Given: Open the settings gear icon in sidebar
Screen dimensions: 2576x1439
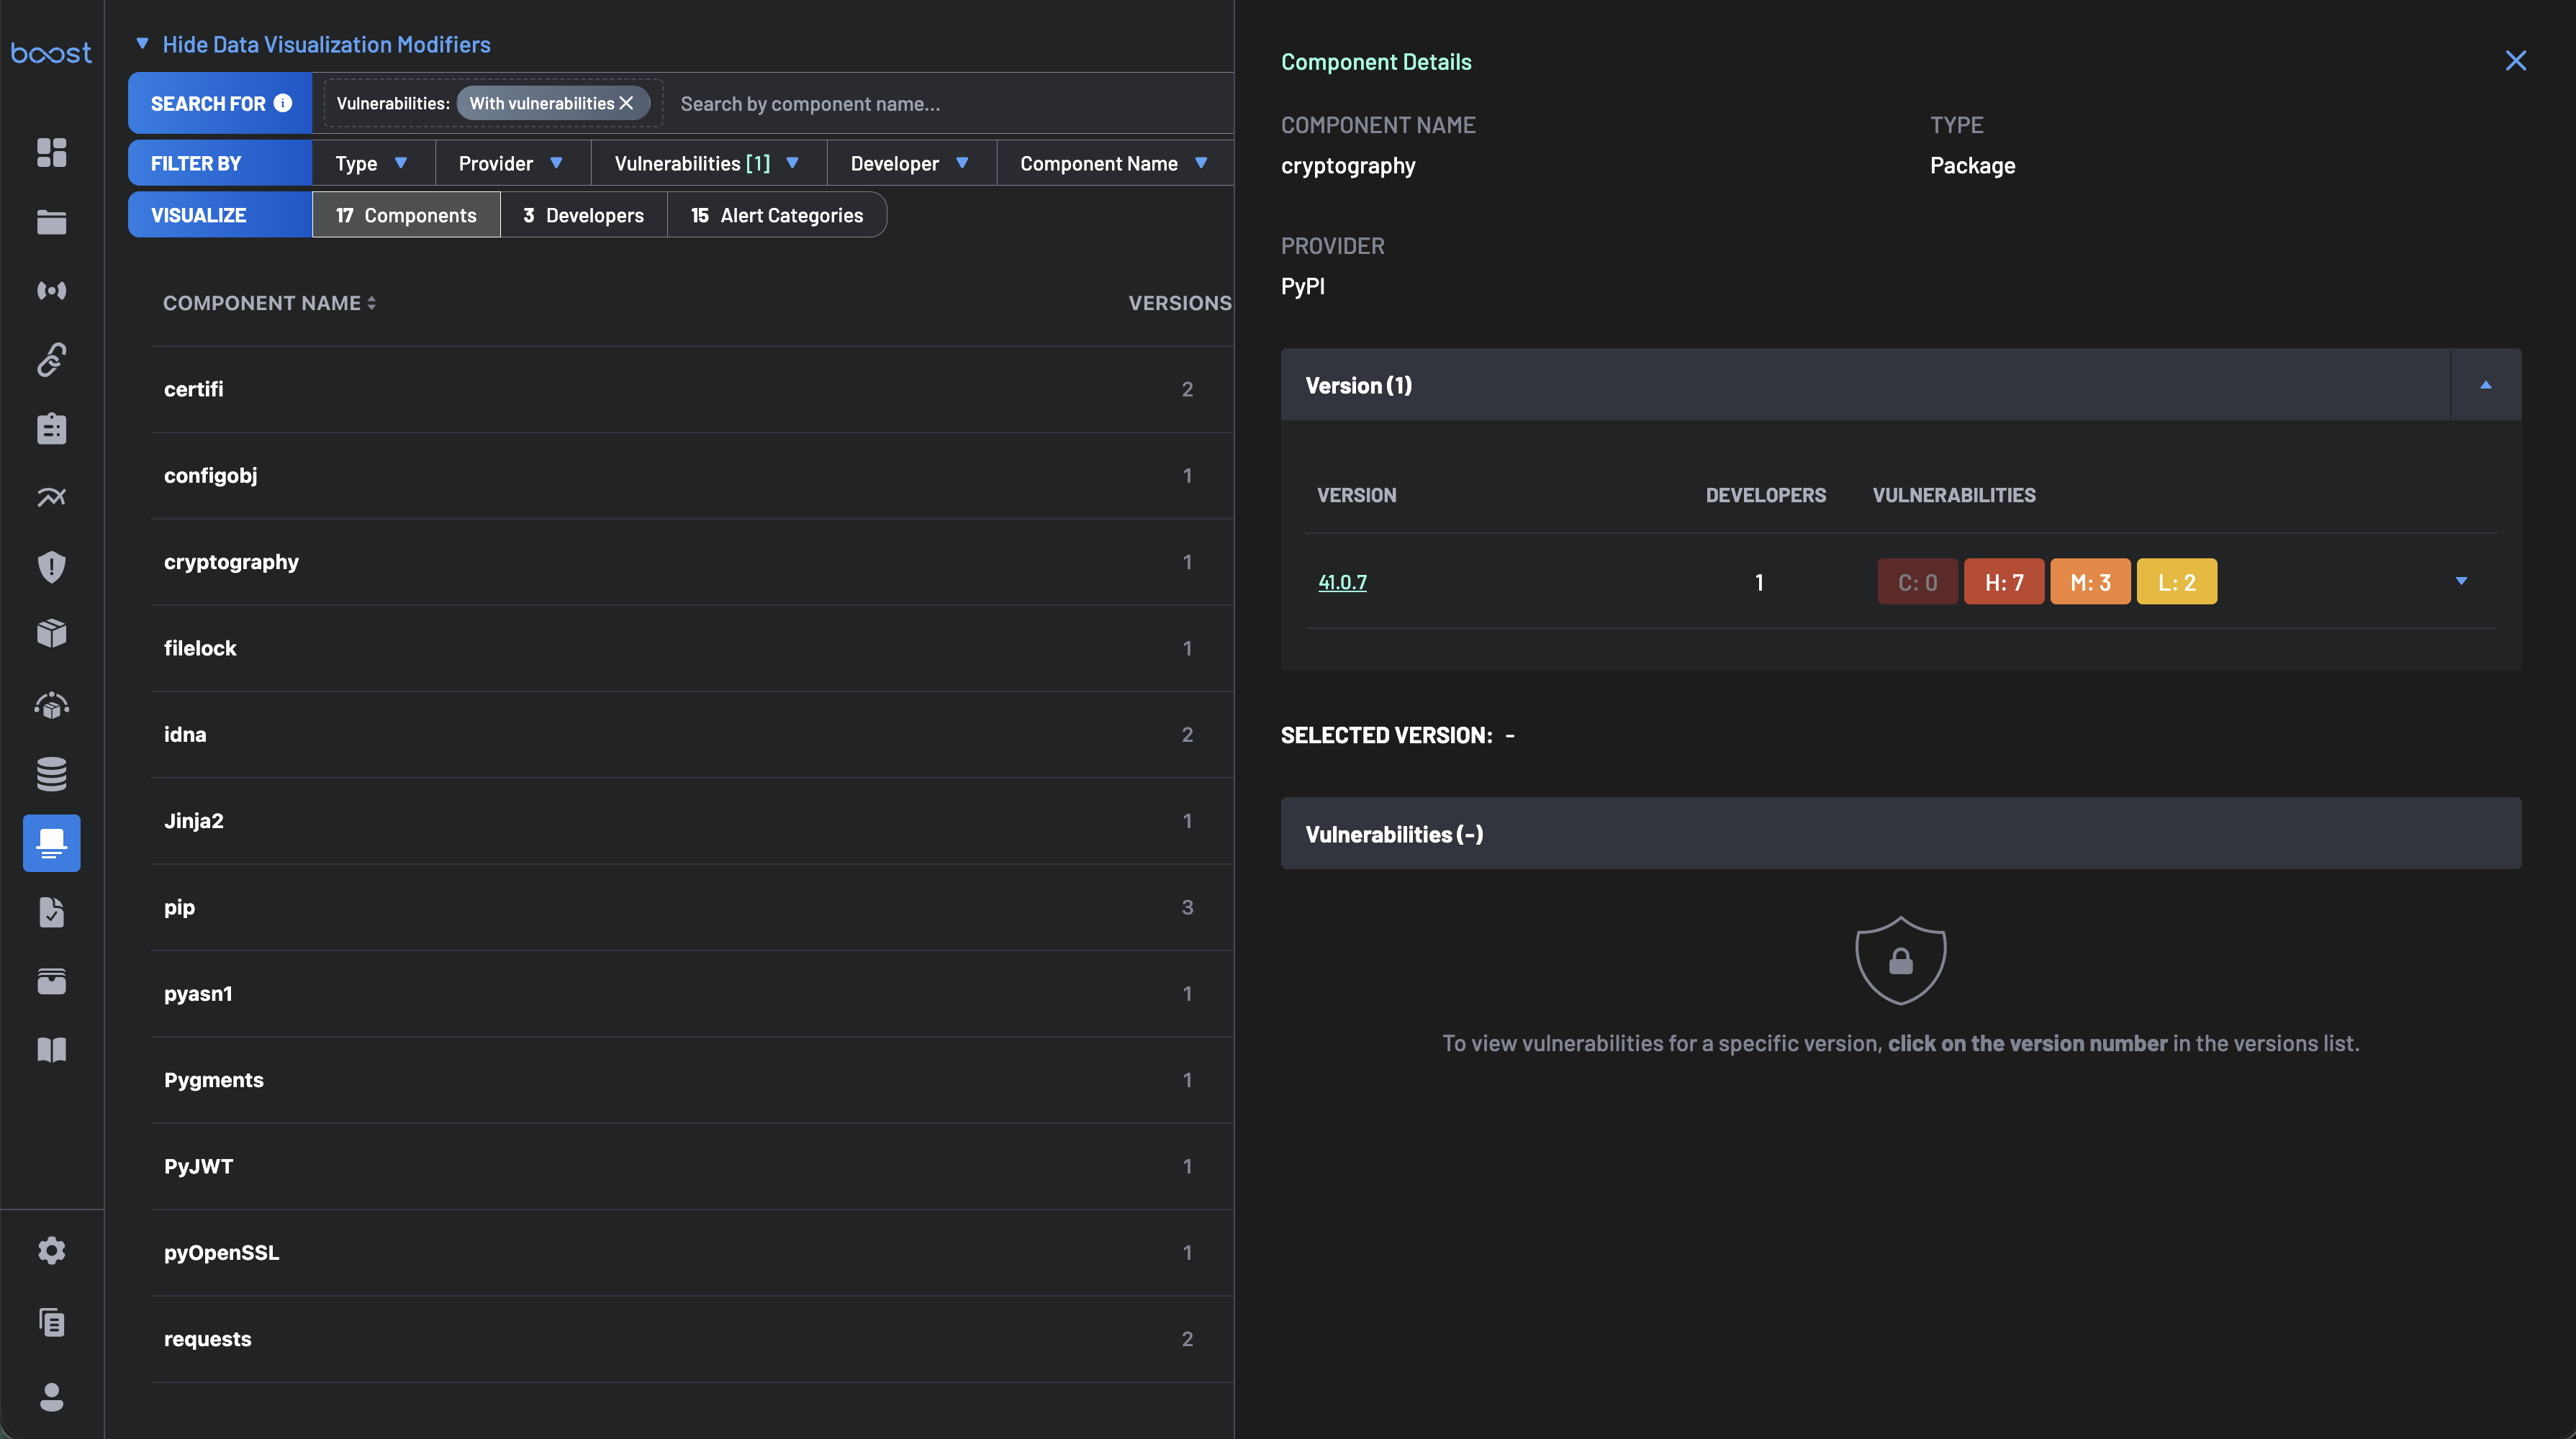Looking at the screenshot, I should pos(51,1250).
